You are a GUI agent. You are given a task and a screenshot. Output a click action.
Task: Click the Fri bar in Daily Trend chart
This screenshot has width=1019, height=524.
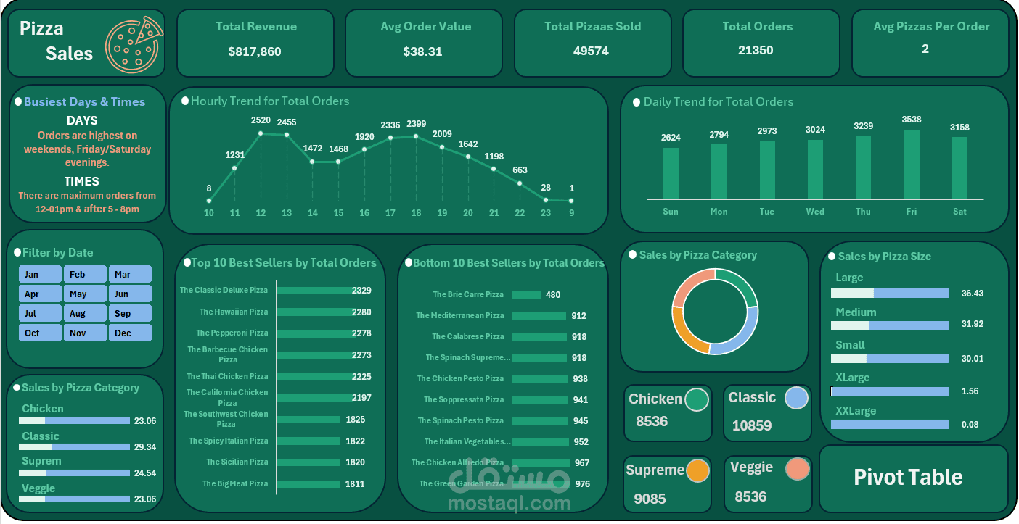pos(912,165)
